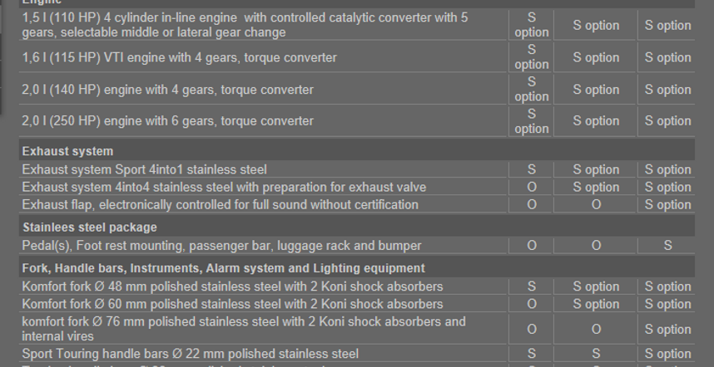
Task: Select Exhaust system Sport 4into1 stainless steel
Action: click(144, 169)
